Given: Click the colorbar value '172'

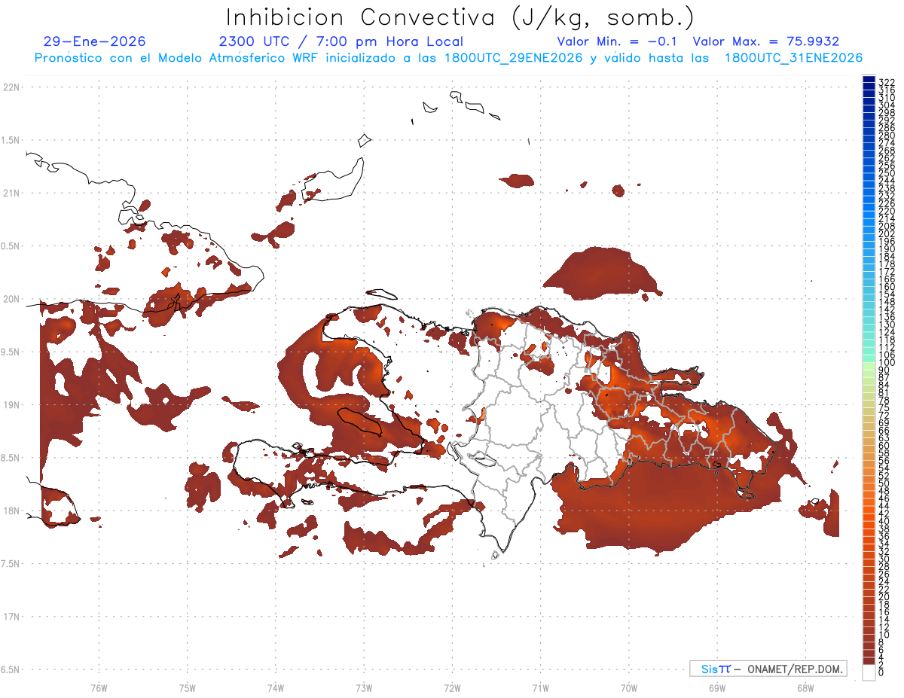Looking at the screenshot, I should pyautogui.click(x=887, y=272).
